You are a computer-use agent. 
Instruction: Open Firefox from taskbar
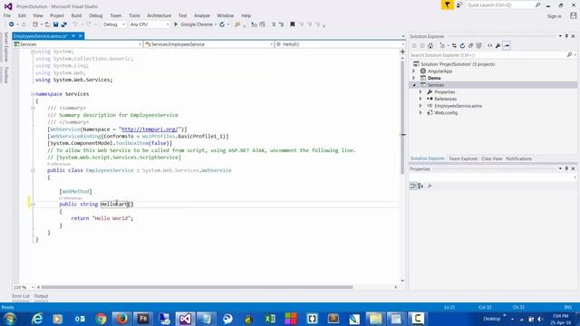[x=121, y=318]
